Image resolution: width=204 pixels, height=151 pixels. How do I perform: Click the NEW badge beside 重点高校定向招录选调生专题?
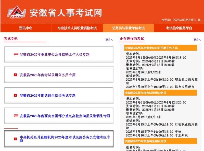click(16, 116)
